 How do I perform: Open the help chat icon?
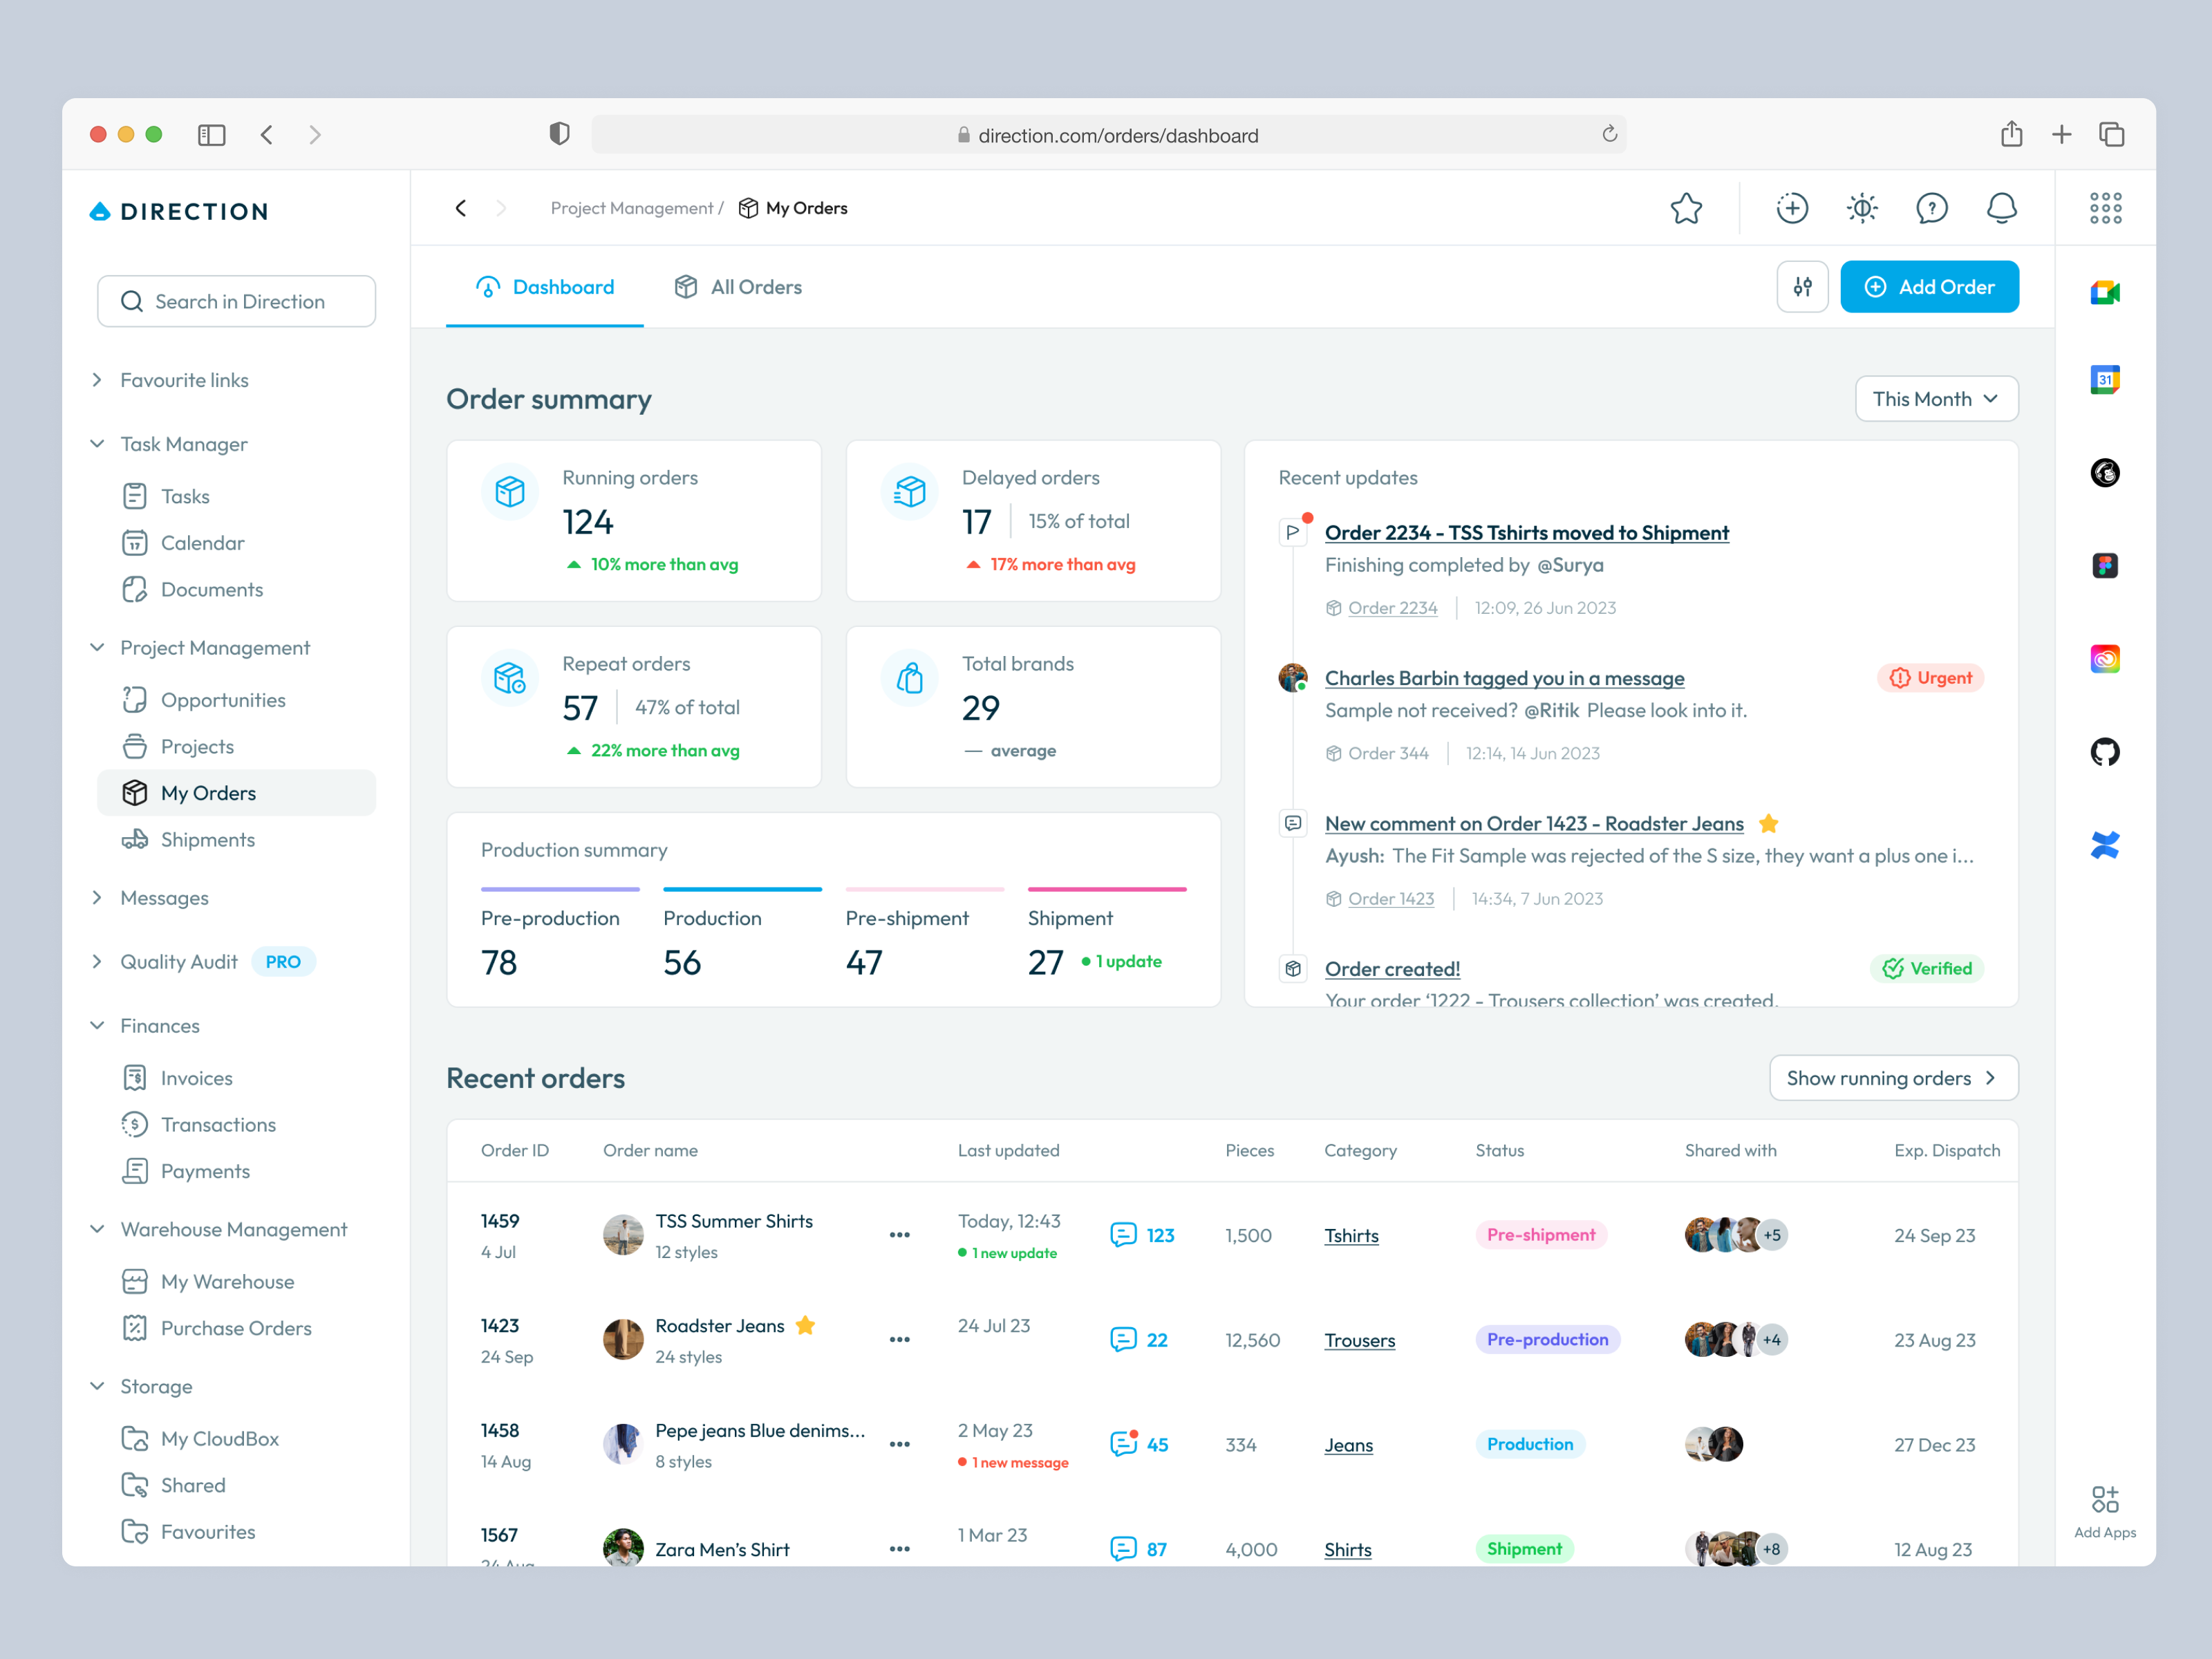coord(1932,208)
